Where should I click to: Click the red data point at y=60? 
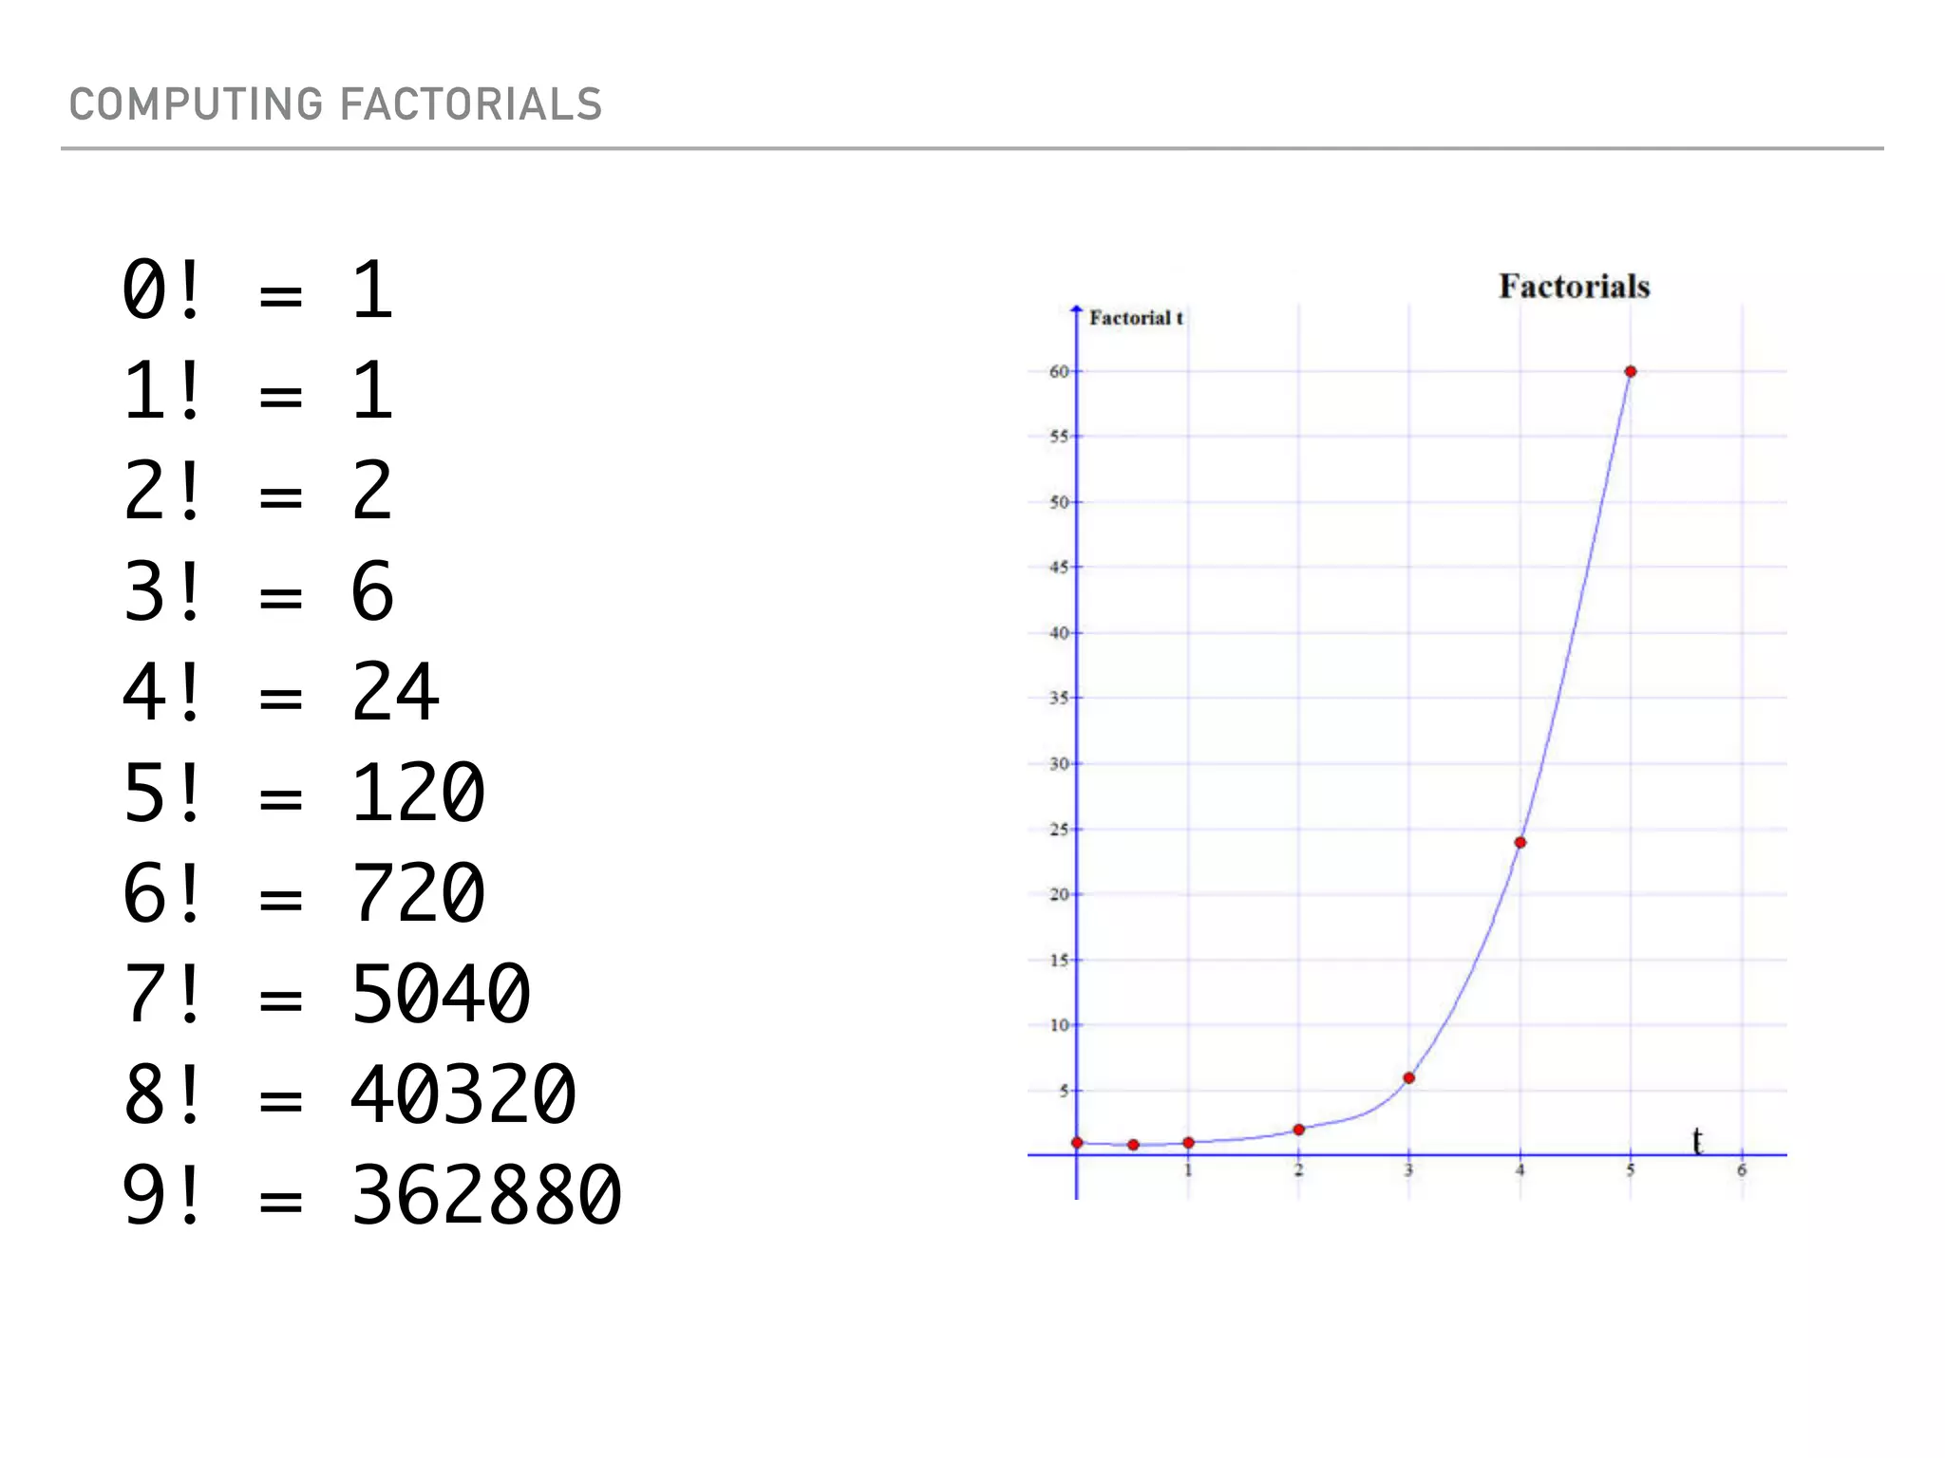(1630, 372)
